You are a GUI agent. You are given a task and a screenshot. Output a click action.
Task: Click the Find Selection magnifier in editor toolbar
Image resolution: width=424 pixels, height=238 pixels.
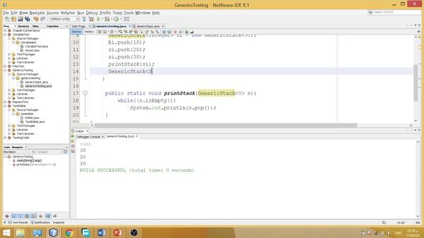click(121, 32)
